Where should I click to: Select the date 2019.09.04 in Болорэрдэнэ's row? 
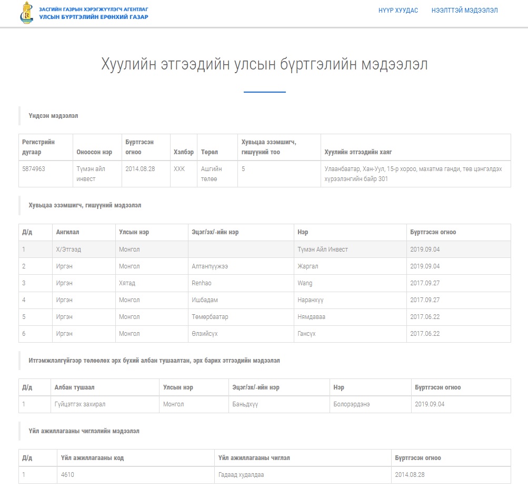point(430,404)
